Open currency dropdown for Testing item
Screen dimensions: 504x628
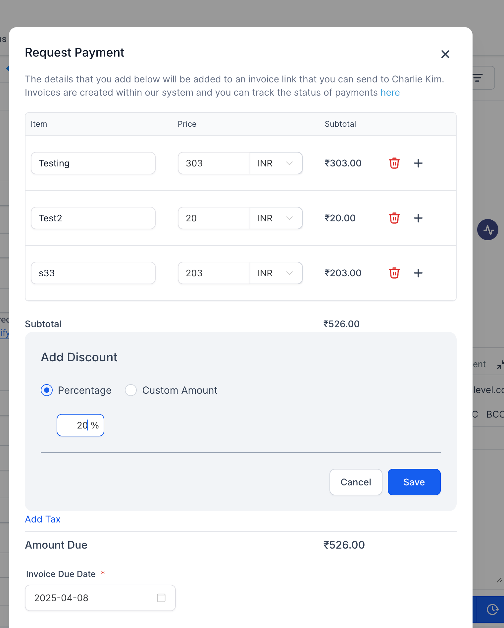click(276, 163)
